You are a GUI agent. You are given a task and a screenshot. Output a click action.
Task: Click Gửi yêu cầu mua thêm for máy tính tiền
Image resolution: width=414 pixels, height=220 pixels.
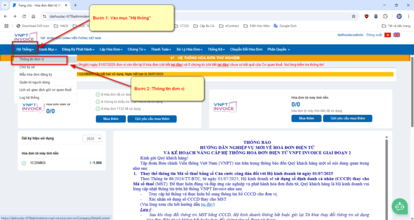click(x=347, y=118)
